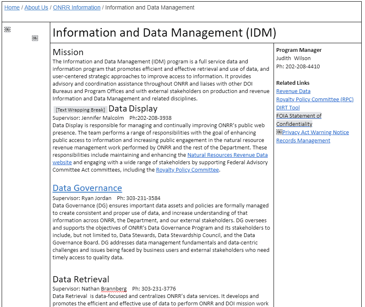
Task: Open the Royalty Policy Committee link in the Data Display paragraph
Action: point(187,170)
